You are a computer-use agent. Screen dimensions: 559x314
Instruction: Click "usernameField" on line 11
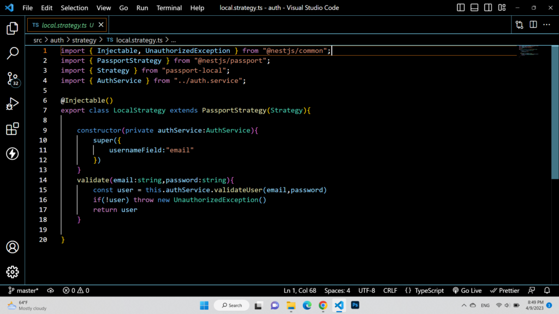tap(135, 150)
